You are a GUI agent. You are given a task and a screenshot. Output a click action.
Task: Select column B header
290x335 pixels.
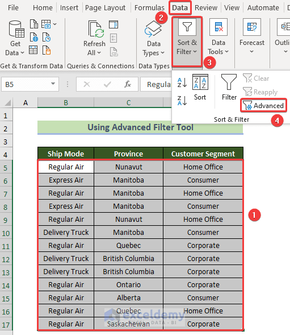[66, 103]
